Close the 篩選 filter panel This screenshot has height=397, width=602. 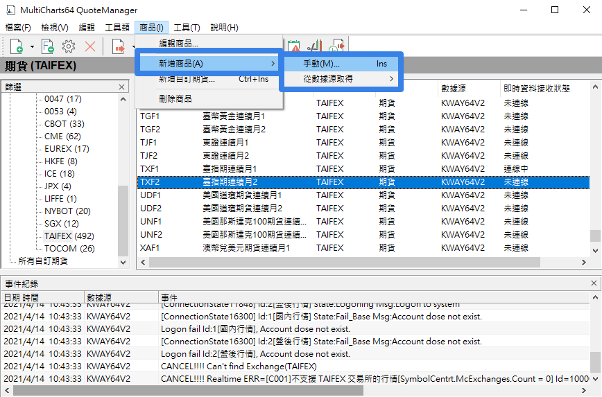pos(121,87)
